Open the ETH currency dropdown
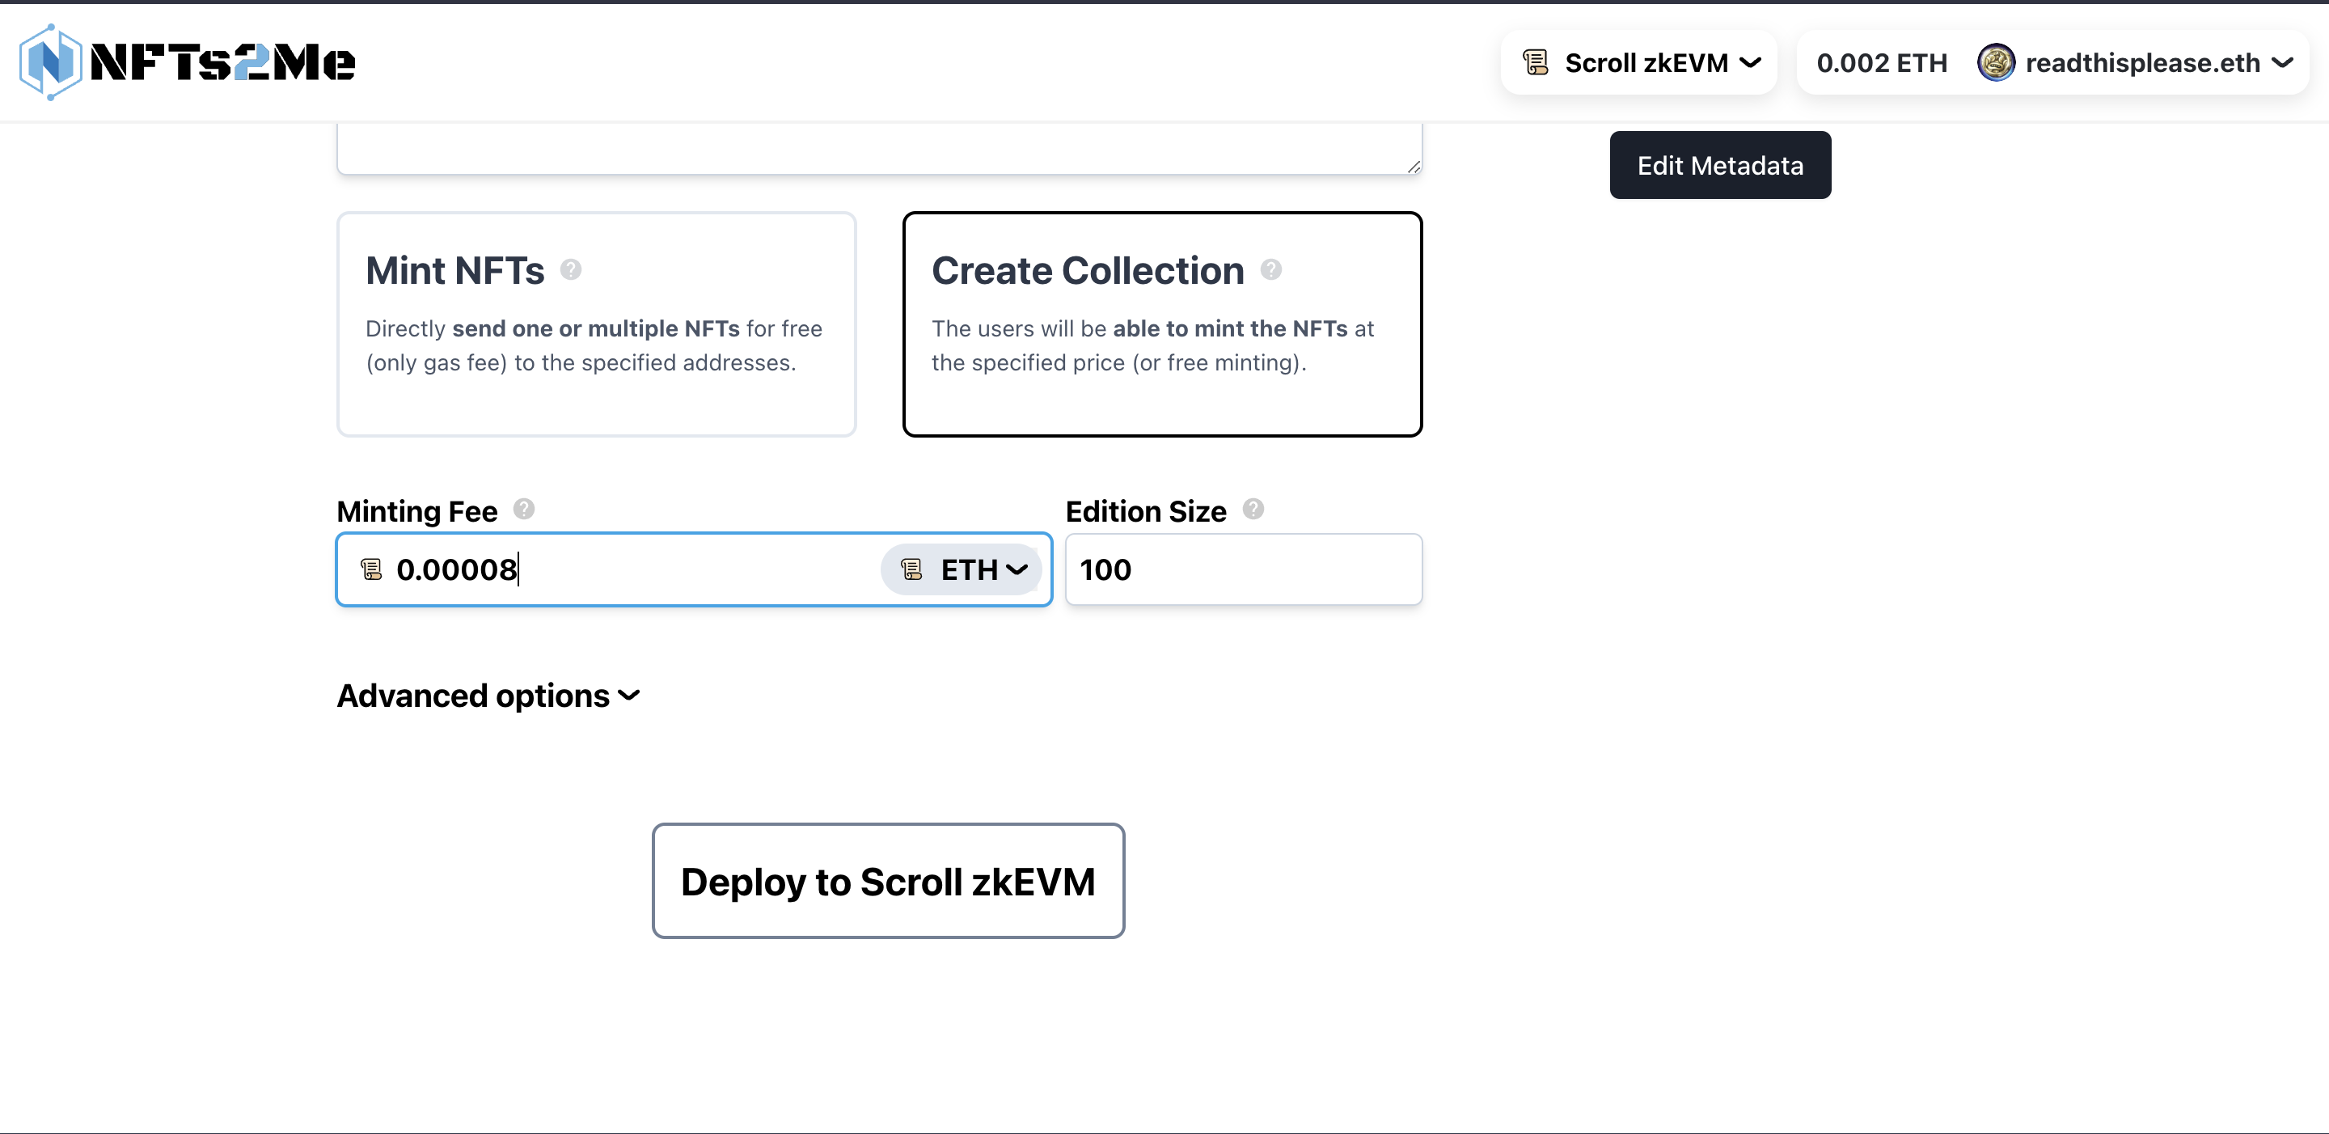 (x=961, y=569)
